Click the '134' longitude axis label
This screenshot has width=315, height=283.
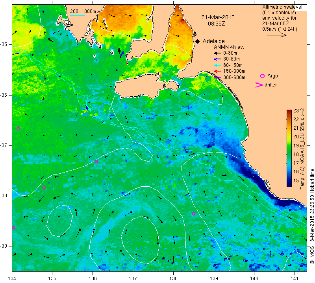click(x=12, y=279)
